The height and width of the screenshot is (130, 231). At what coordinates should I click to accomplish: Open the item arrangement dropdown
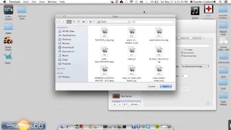point(91,22)
